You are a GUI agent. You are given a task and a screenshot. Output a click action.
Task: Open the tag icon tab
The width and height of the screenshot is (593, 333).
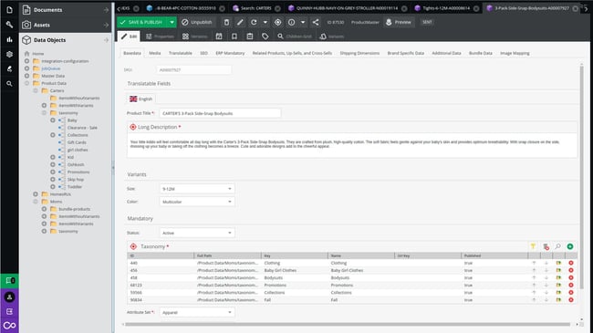click(x=265, y=36)
